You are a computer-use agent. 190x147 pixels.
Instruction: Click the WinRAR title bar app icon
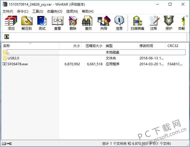tap(5, 4)
